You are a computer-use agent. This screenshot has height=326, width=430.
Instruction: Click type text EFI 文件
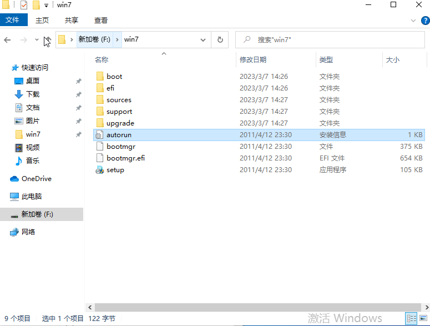(332, 158)
